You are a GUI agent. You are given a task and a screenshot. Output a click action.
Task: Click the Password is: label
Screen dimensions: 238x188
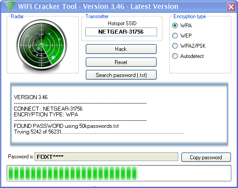[21, 157]
